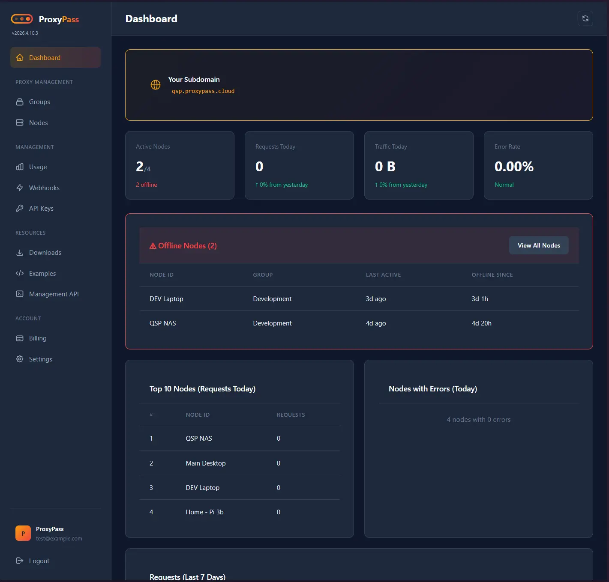Open the Dashboard menu item

click(x=56, y=58)
